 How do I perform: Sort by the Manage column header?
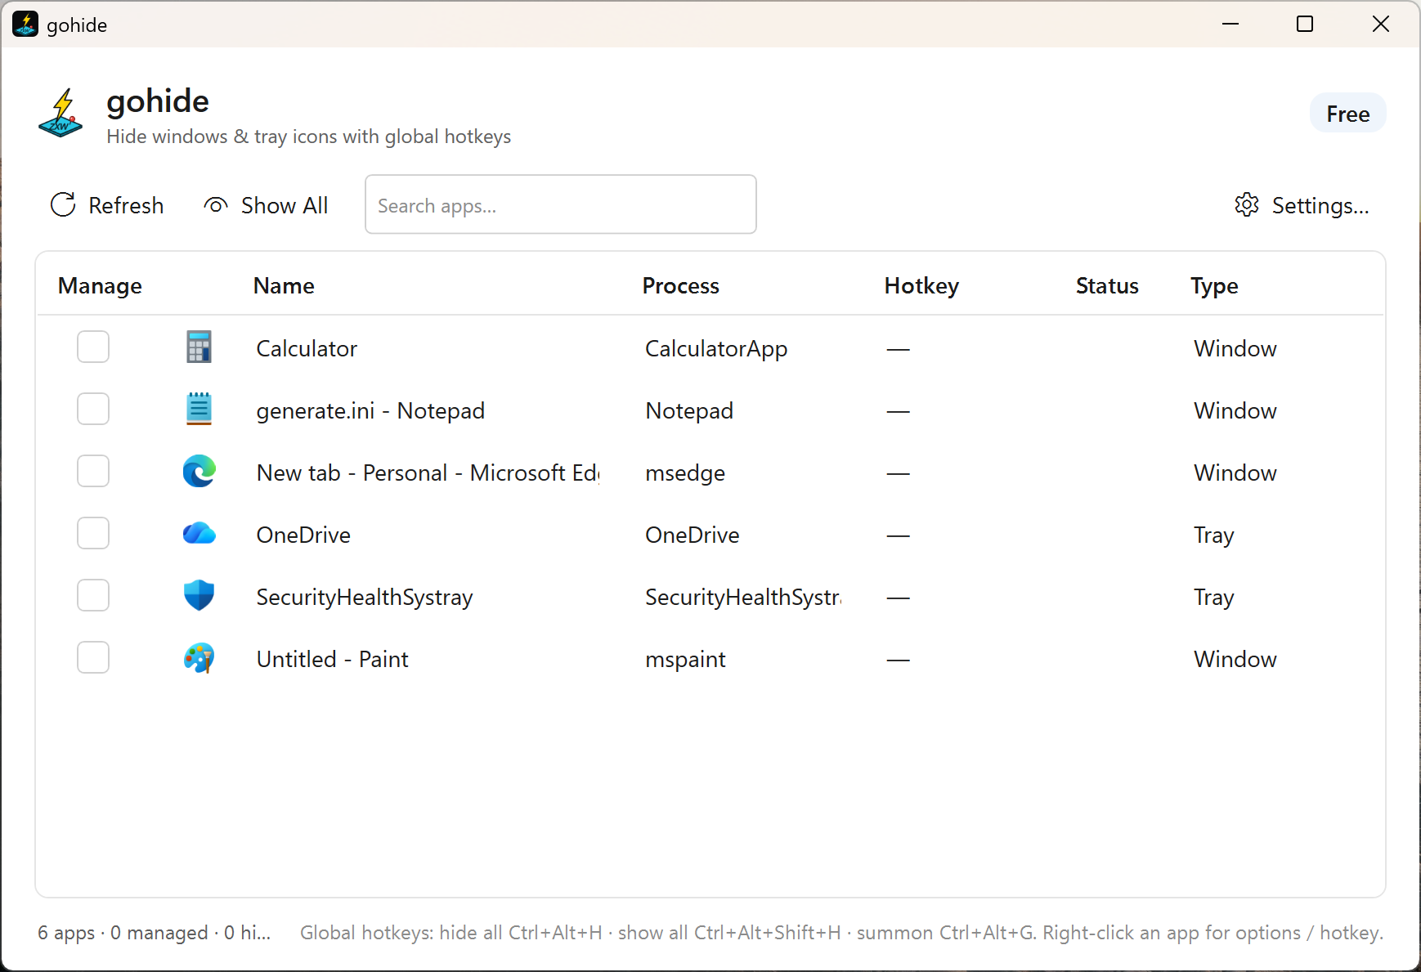pos(100,285)
